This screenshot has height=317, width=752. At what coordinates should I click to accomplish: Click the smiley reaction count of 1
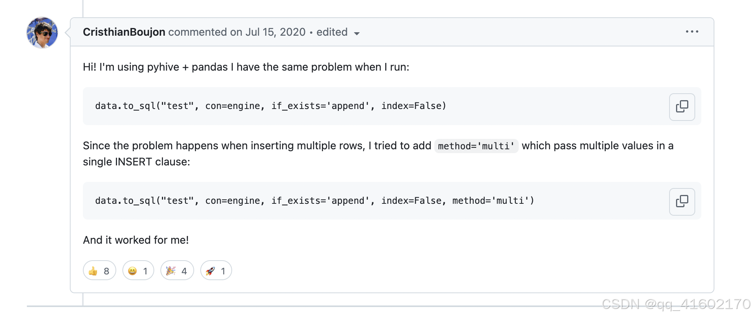tap(146, 270)
